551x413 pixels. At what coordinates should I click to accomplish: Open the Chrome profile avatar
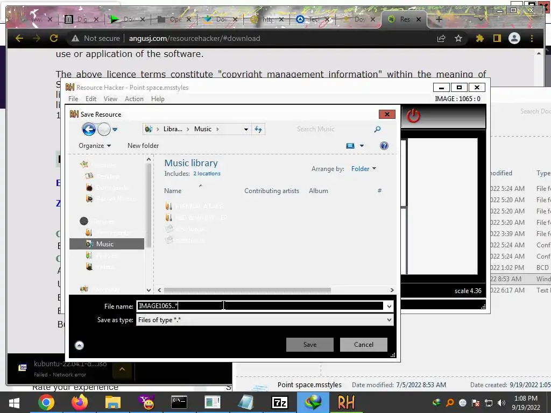coord(514,38)
